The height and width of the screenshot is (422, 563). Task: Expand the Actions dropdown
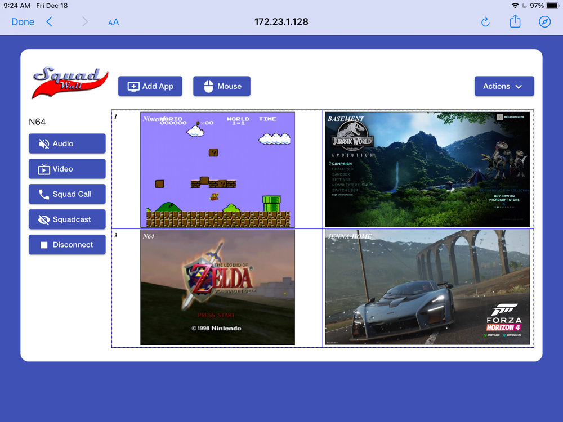pos(504,86)
